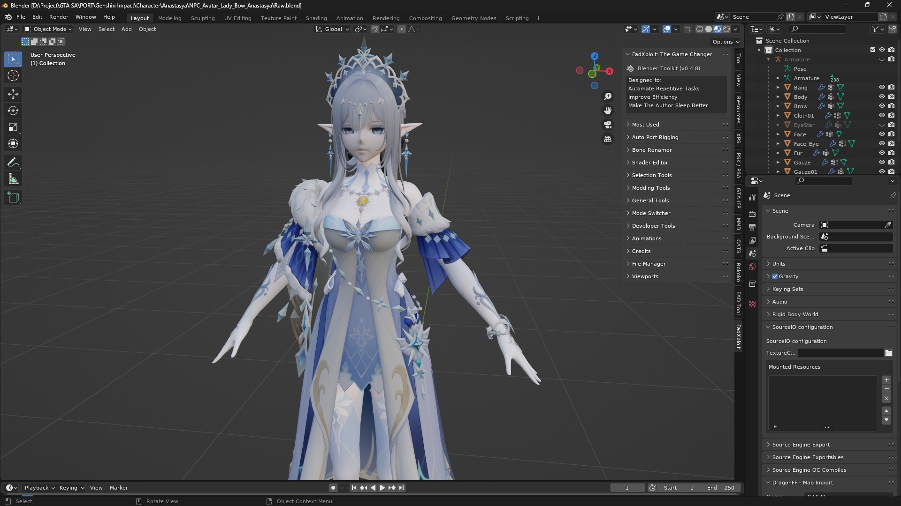The width and height of the screenshot is (901, 506).
Task: Toggle camera view icon
Action: click(x=608, y=125)
